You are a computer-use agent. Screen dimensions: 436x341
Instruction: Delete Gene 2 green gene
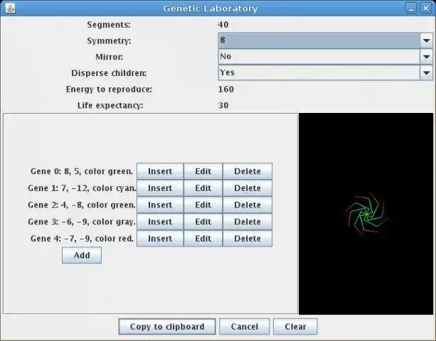[248, 205]
